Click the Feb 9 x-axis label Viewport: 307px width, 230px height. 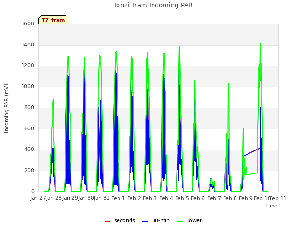click(x=246, y=198)
